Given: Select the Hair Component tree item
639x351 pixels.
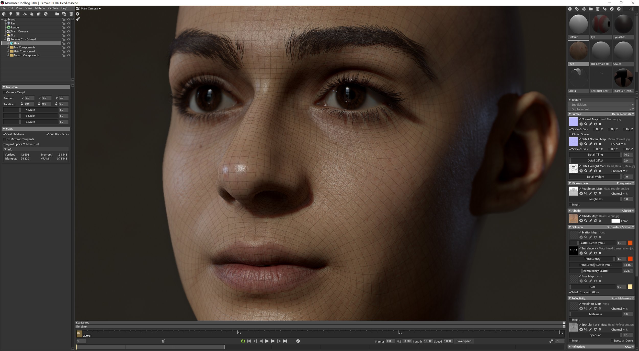Looking at the screenshot, I should (24, 51).
